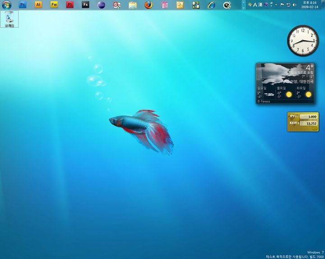Launch Adobe Flash from the taskbar
Viewport: 325px width, 259px height.
[70, 5]
